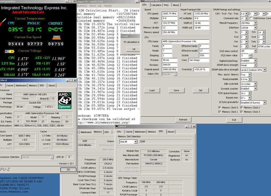The width and height of the screenshot is (271, 196).
Task: Select the Info tab in A64Info
Action: pos(144,5)
